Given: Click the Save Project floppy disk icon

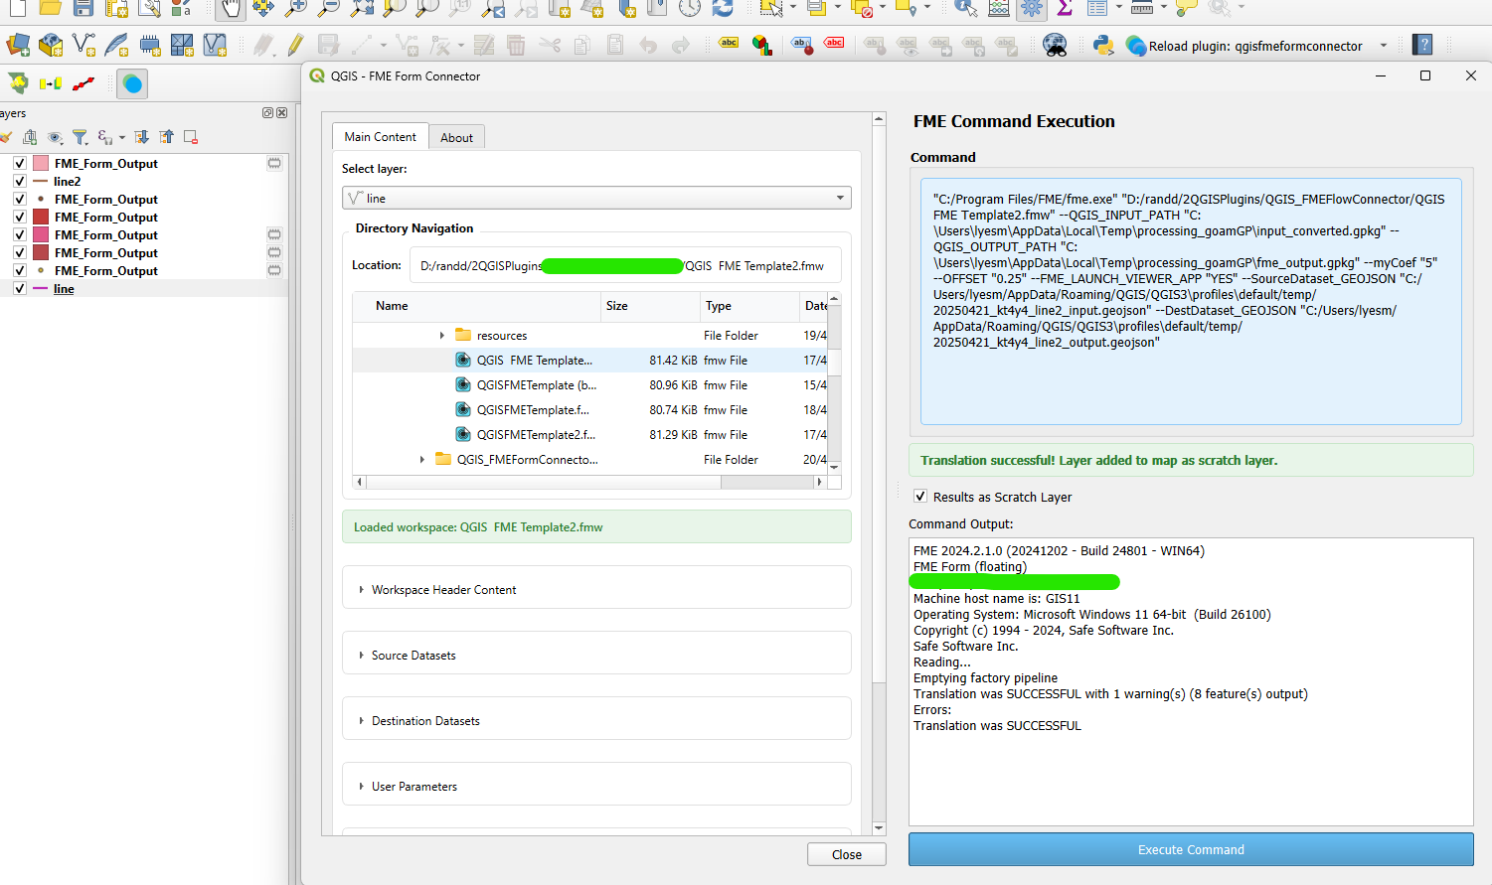Looking at the screenshot, I should click(x=83, y=9).
